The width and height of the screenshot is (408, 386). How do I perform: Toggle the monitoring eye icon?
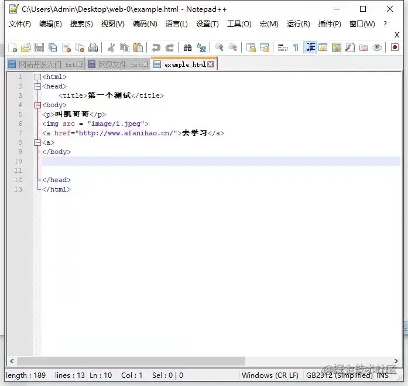[x=377, y=47]
